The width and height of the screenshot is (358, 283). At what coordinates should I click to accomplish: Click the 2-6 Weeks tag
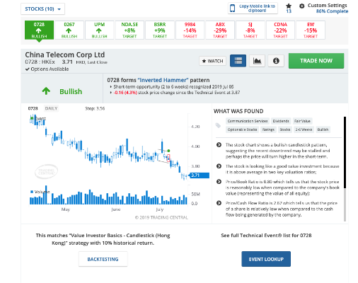pos(304,129)
